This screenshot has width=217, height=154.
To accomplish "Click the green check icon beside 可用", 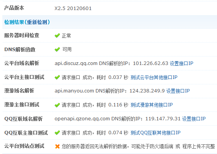I will tap(57, 50).
